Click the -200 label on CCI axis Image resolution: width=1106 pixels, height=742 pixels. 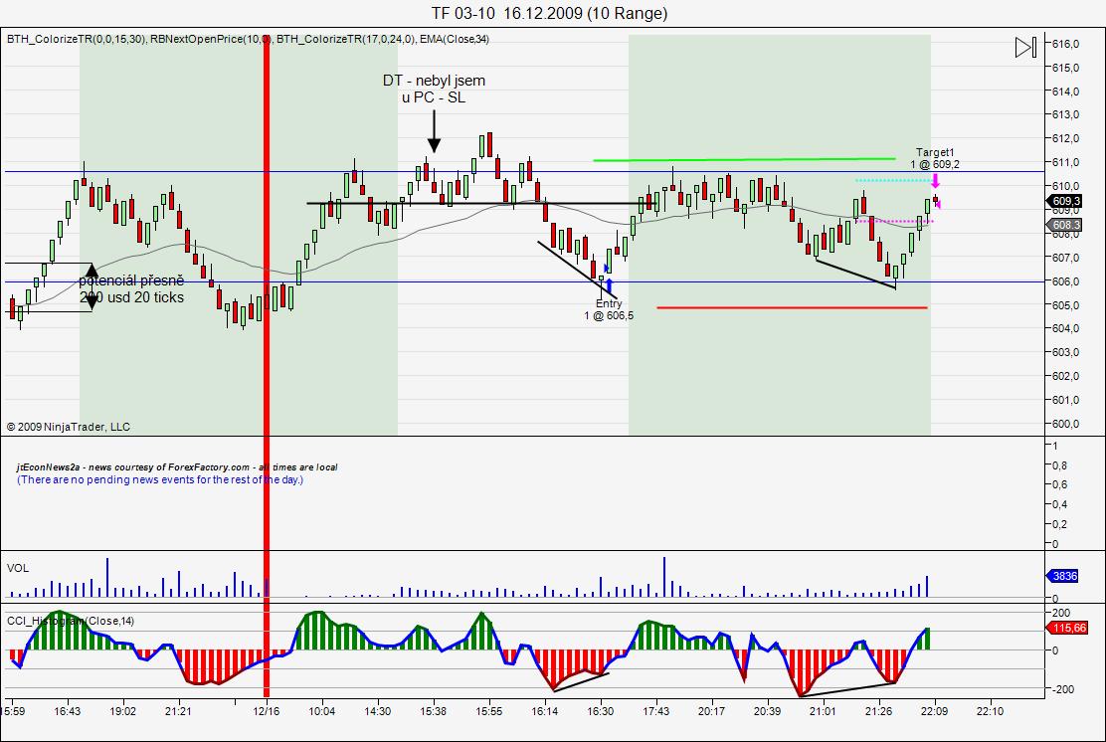click(x=1063, y=689)
